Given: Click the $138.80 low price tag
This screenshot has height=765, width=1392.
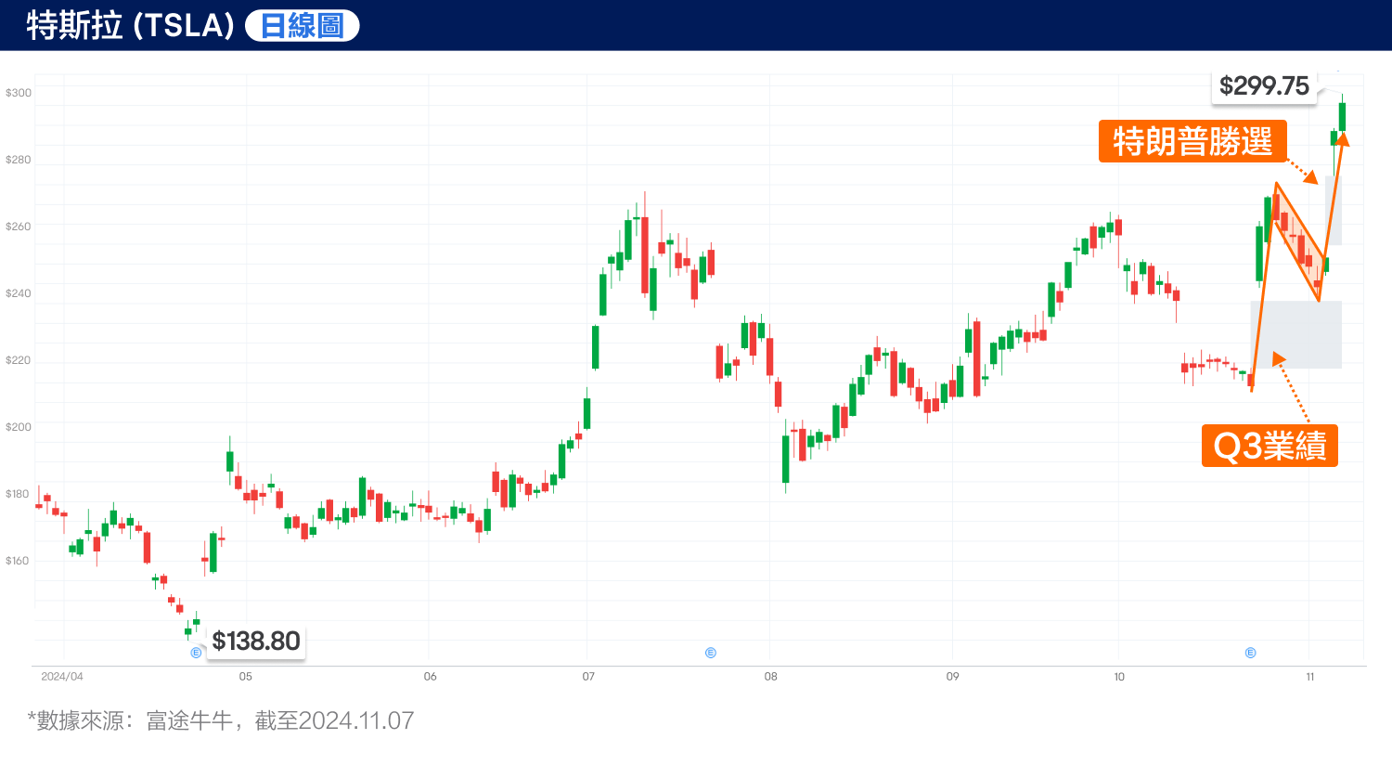Looking at the screenshot, I should (255, 641).
